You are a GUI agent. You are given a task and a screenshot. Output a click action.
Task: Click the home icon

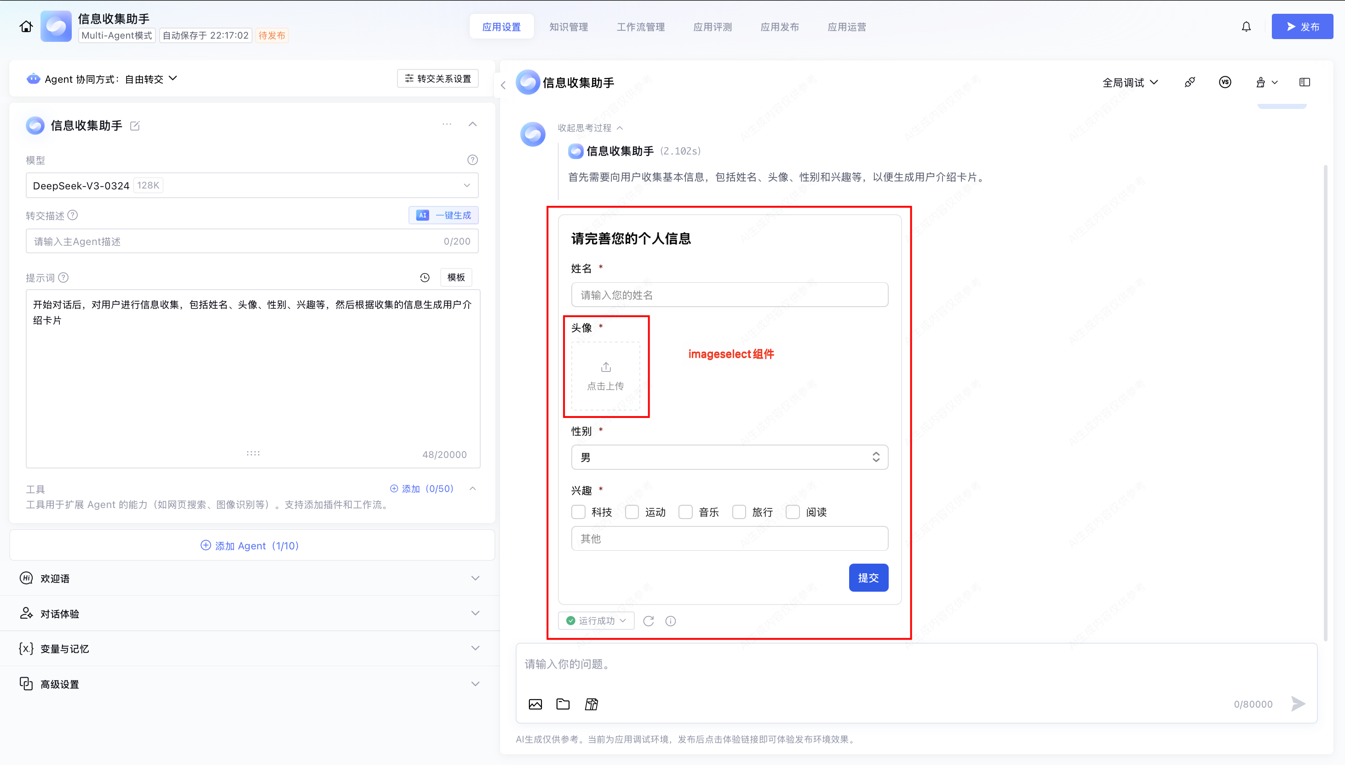coord(26,27)
